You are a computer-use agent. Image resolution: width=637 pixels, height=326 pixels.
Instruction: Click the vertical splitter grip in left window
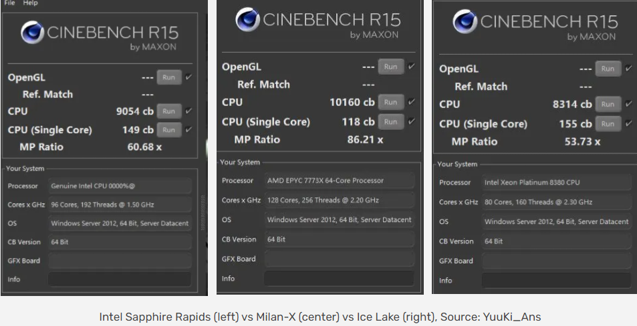pos(203,213)
